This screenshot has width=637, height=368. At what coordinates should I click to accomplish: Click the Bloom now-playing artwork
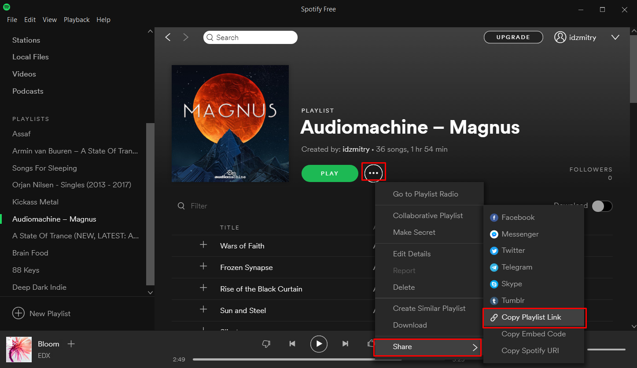19,350
